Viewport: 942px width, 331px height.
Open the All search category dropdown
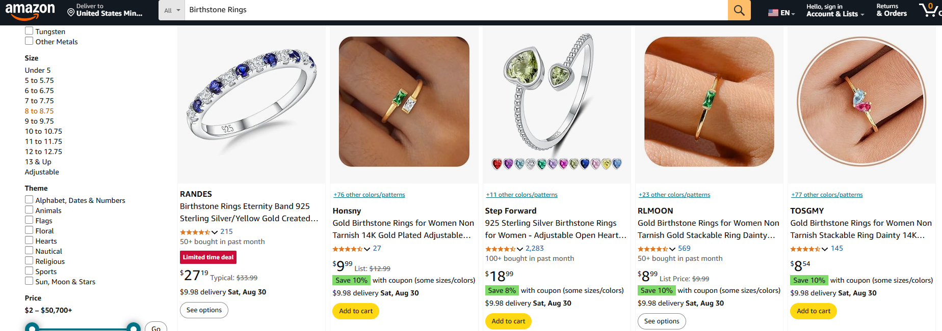(171, 10)
